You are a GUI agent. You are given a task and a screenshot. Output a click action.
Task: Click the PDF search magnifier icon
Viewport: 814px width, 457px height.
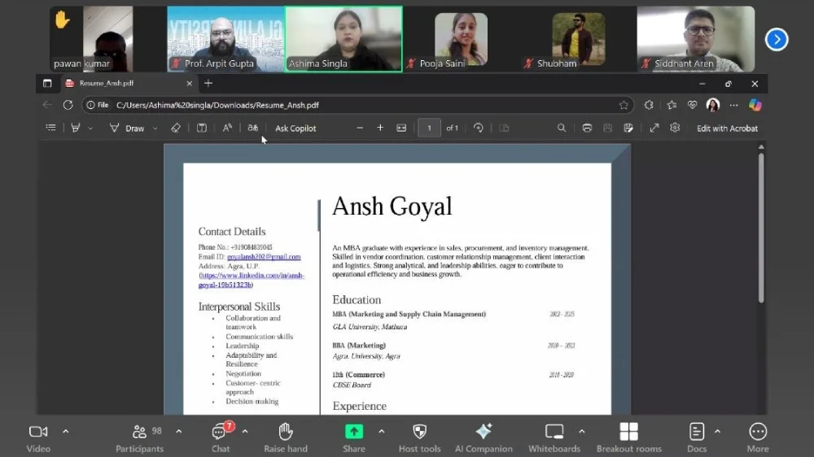coord(562,128)
